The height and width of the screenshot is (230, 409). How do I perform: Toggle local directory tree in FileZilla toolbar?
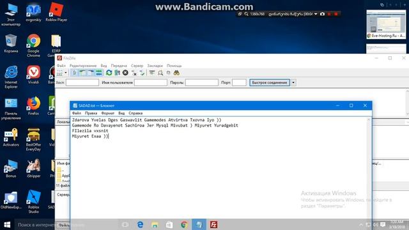82,73
